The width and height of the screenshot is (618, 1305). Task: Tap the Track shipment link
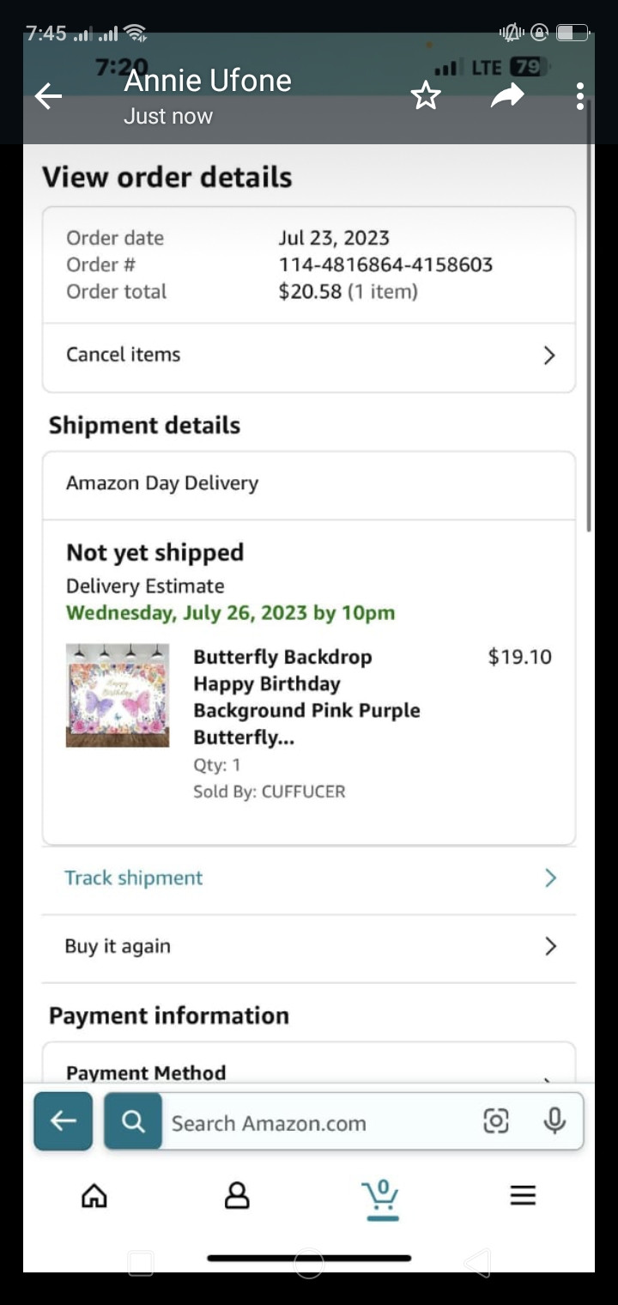point(134,878)
